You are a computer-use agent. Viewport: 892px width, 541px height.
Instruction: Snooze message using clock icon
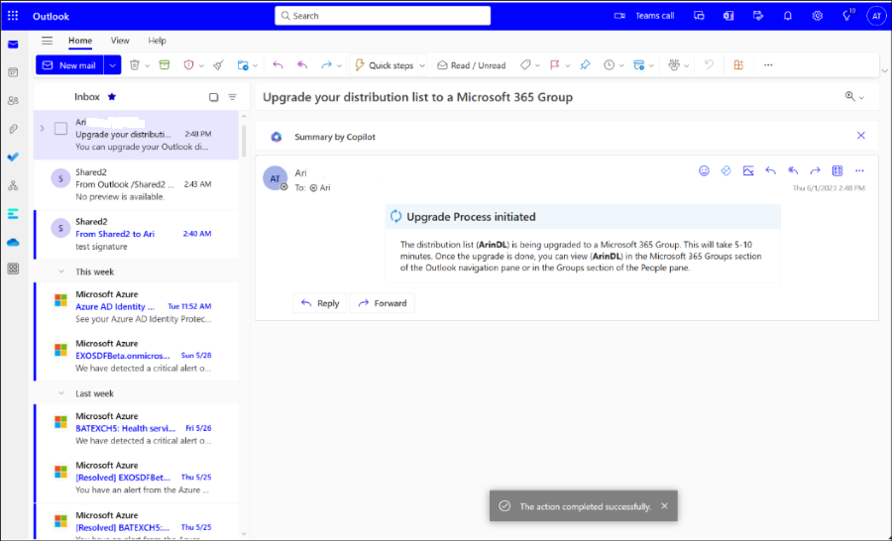[x=609, y=65]
